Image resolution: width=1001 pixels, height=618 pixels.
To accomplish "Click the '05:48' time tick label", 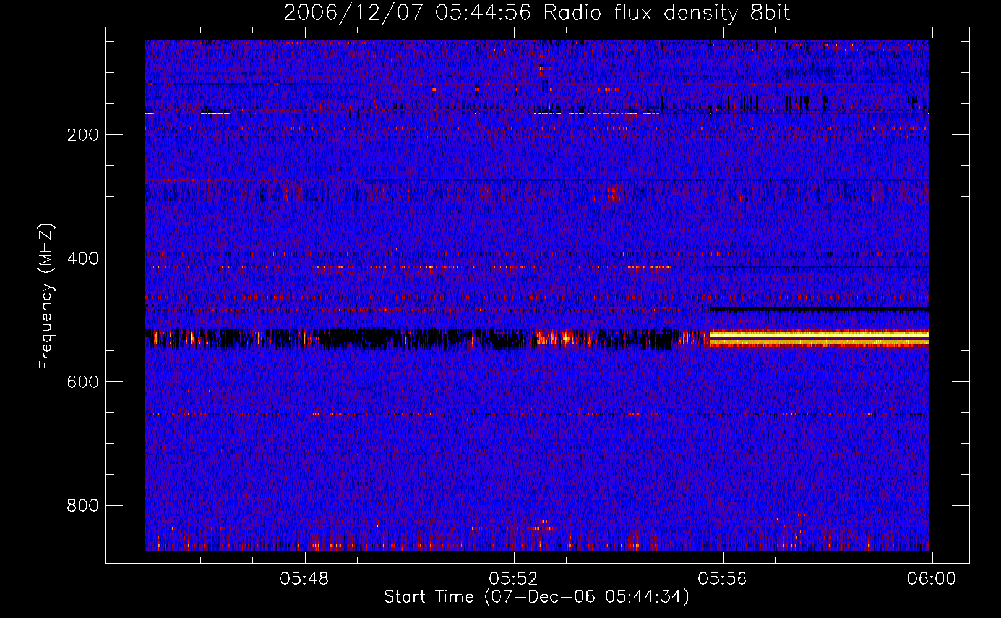I will (x=304, y=579).
